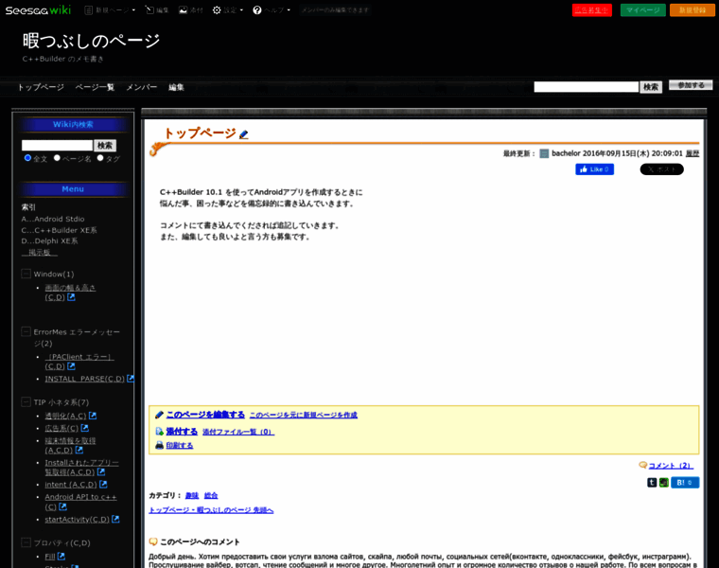719x568 pixels.
Task: Click external-link icon beside Fill
Action: click(x=61, y=556)
